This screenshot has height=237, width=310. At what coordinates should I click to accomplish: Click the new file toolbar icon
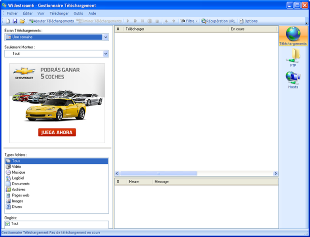pyautogui.click(x=7, y=21)
